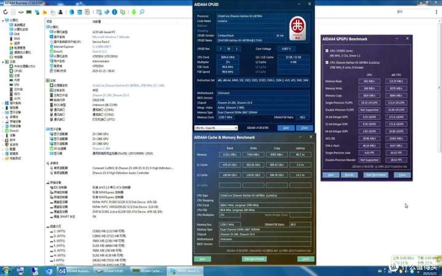The image size is (442, 276).
Task: Open the Zhaoxin C-960 3D accelerator link
Action: pyautogui.click(x=101, y=148)
